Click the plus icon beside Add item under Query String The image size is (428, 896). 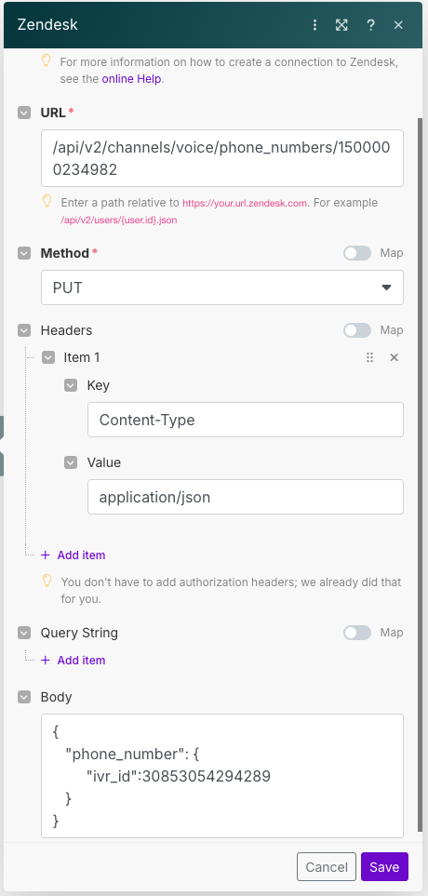click(46, 661)
